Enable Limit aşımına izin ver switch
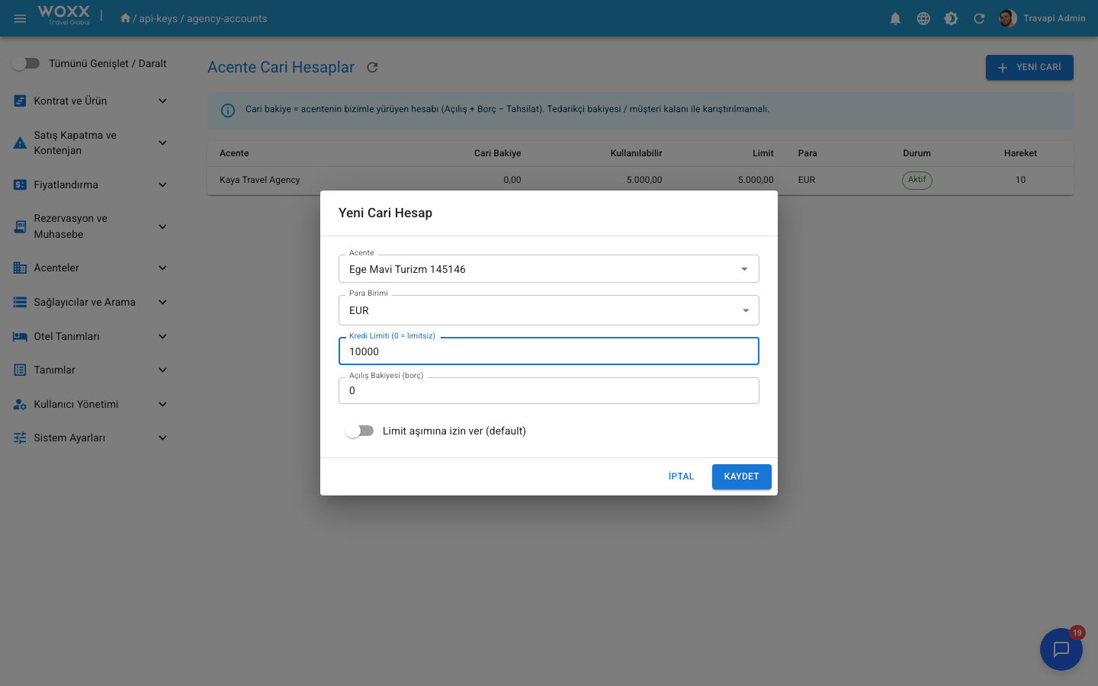 tap(360, 431)
